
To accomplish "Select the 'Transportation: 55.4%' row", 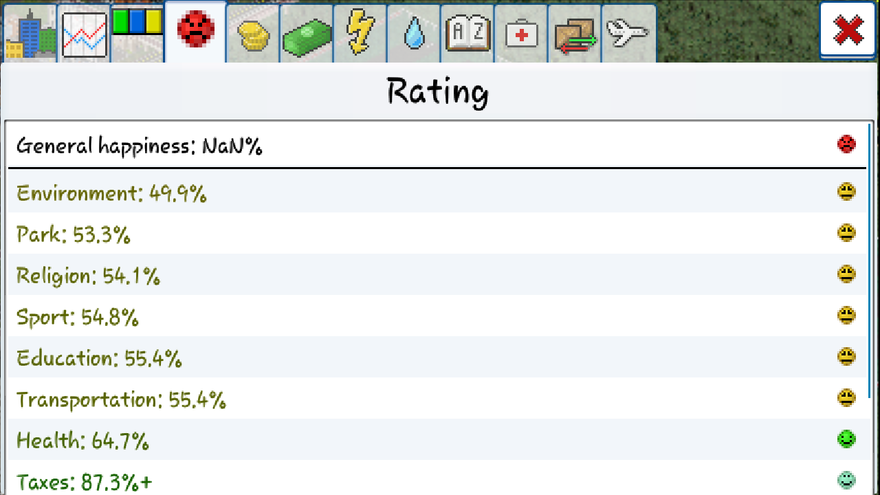I will tap(437, 398).
